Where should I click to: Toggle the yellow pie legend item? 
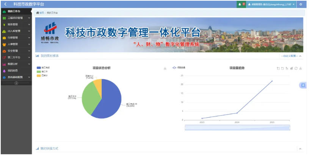(x=42, y=76)
